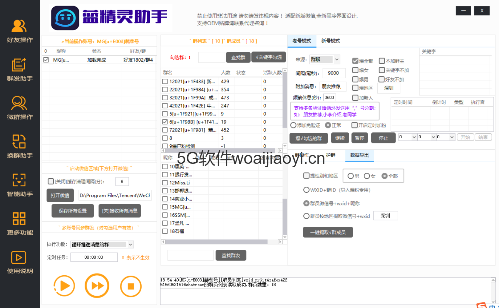Check the 9僵尸粉检测 group checkbox
Image resolution: width=499 pixels, height=308 pixels.
[x=165, y=146]
